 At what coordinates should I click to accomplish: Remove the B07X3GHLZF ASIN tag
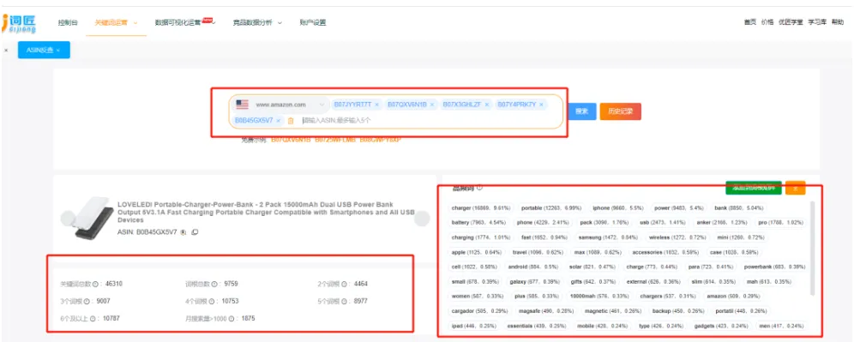[x=487, y=104]
